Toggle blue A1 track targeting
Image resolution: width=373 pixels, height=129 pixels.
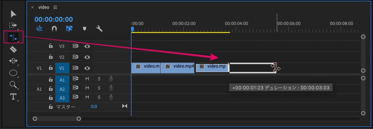62,80
